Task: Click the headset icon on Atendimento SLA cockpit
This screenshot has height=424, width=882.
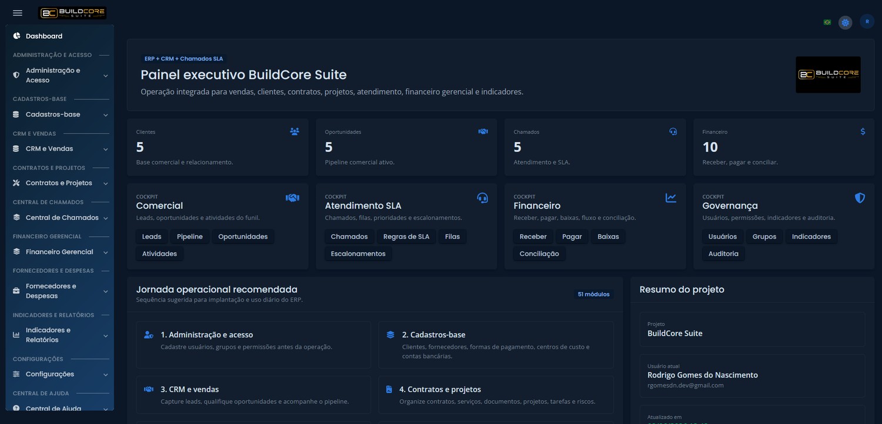Action: point(483,198)
